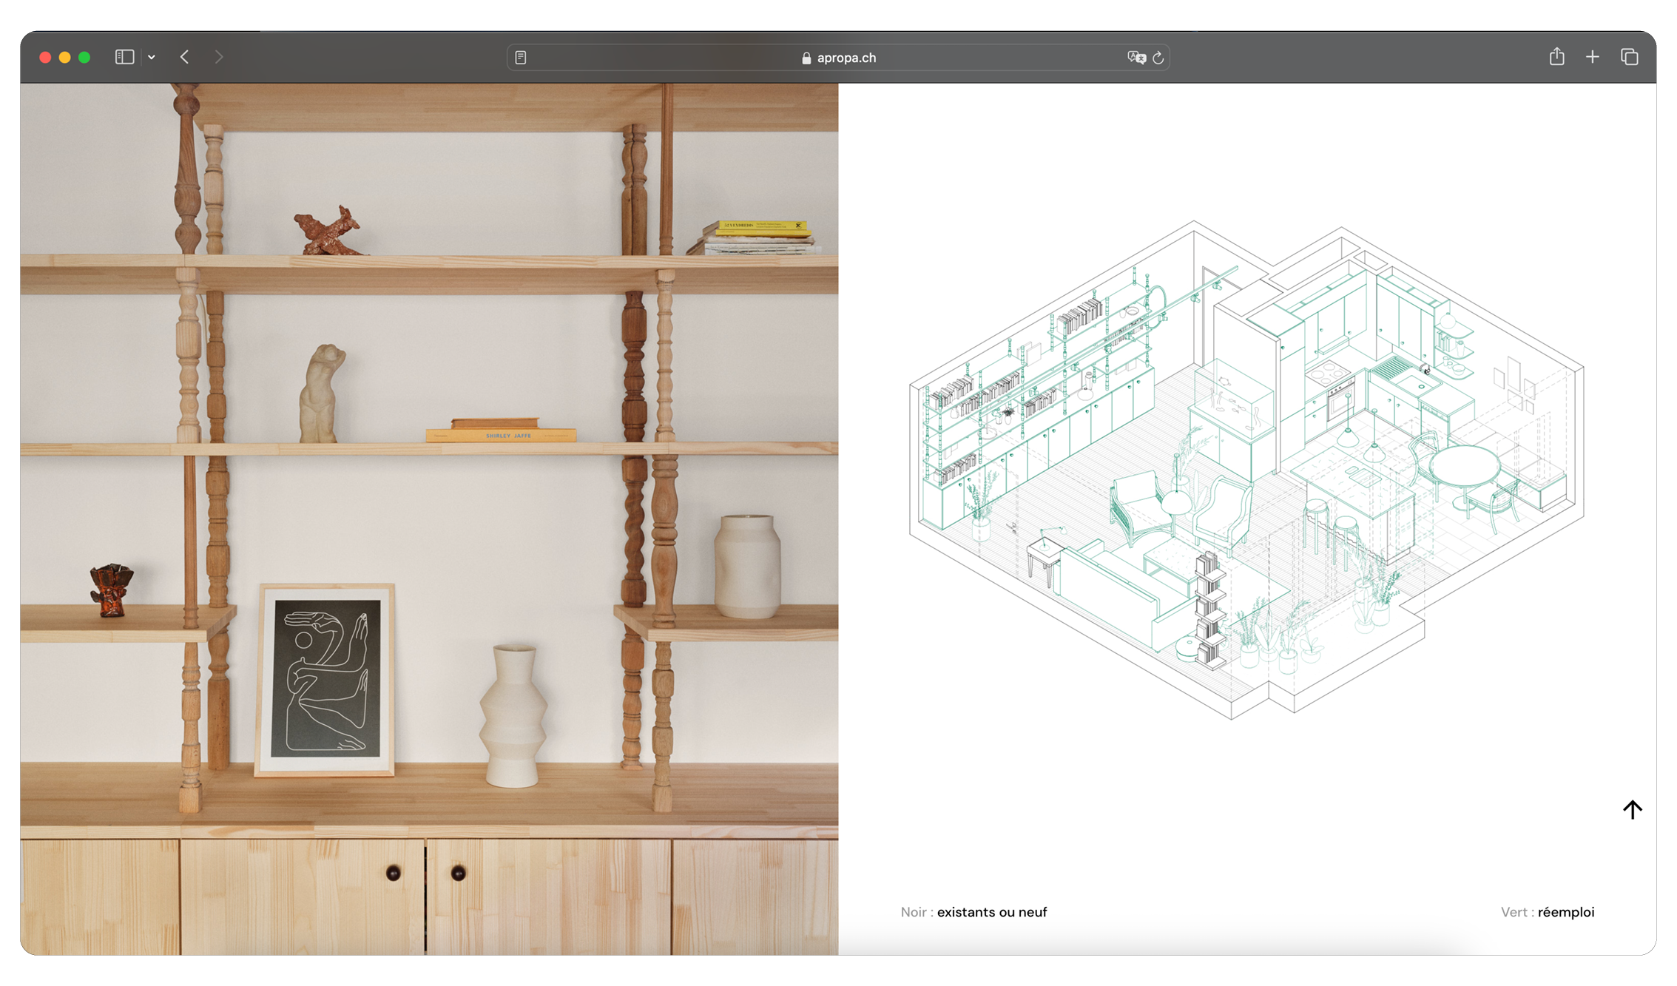Click the wooden shelf photograph
The height and width of the screenshot is (986, 1677).
coord(429,518)
